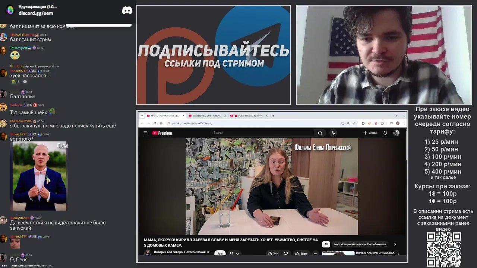Open YouTube notifications bell in header
The height and width of the screenshot is (268, 477).
[385, 133]
